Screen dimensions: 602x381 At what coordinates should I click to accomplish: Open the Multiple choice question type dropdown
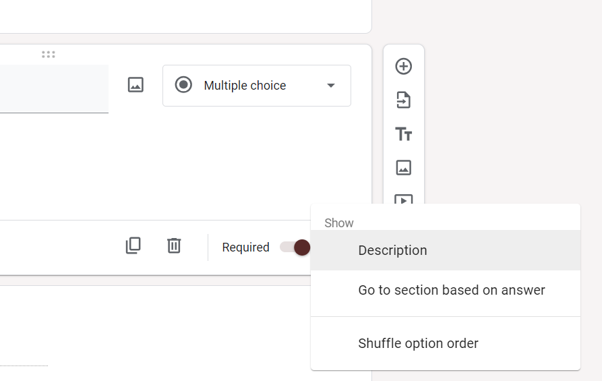(256, 86)
